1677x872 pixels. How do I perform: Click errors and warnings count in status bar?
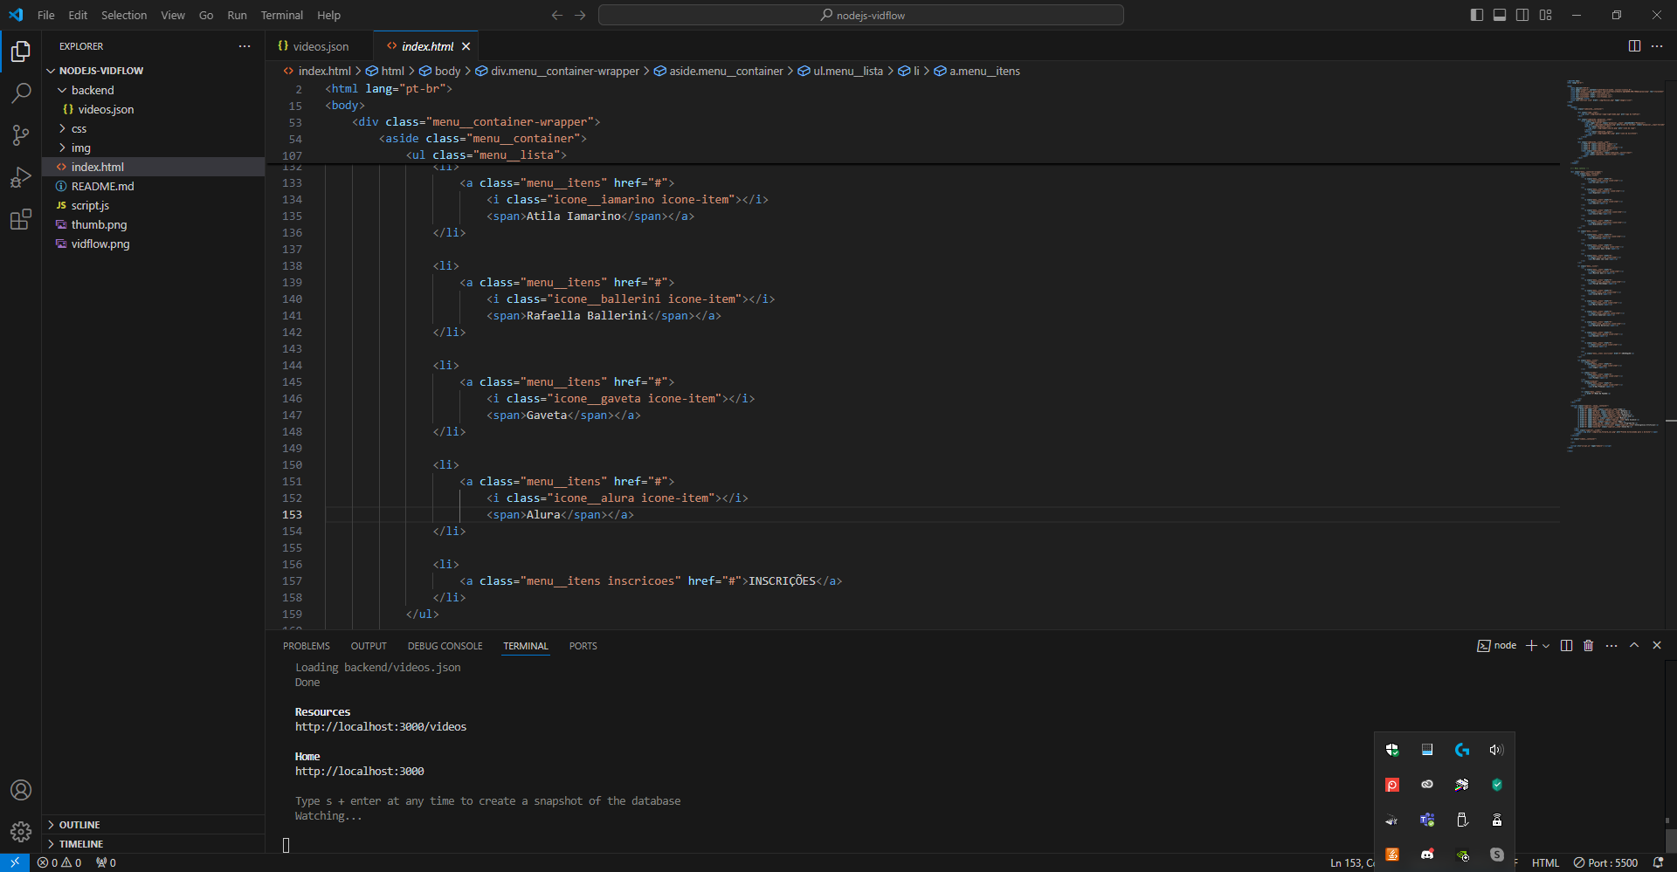[59, 862]
